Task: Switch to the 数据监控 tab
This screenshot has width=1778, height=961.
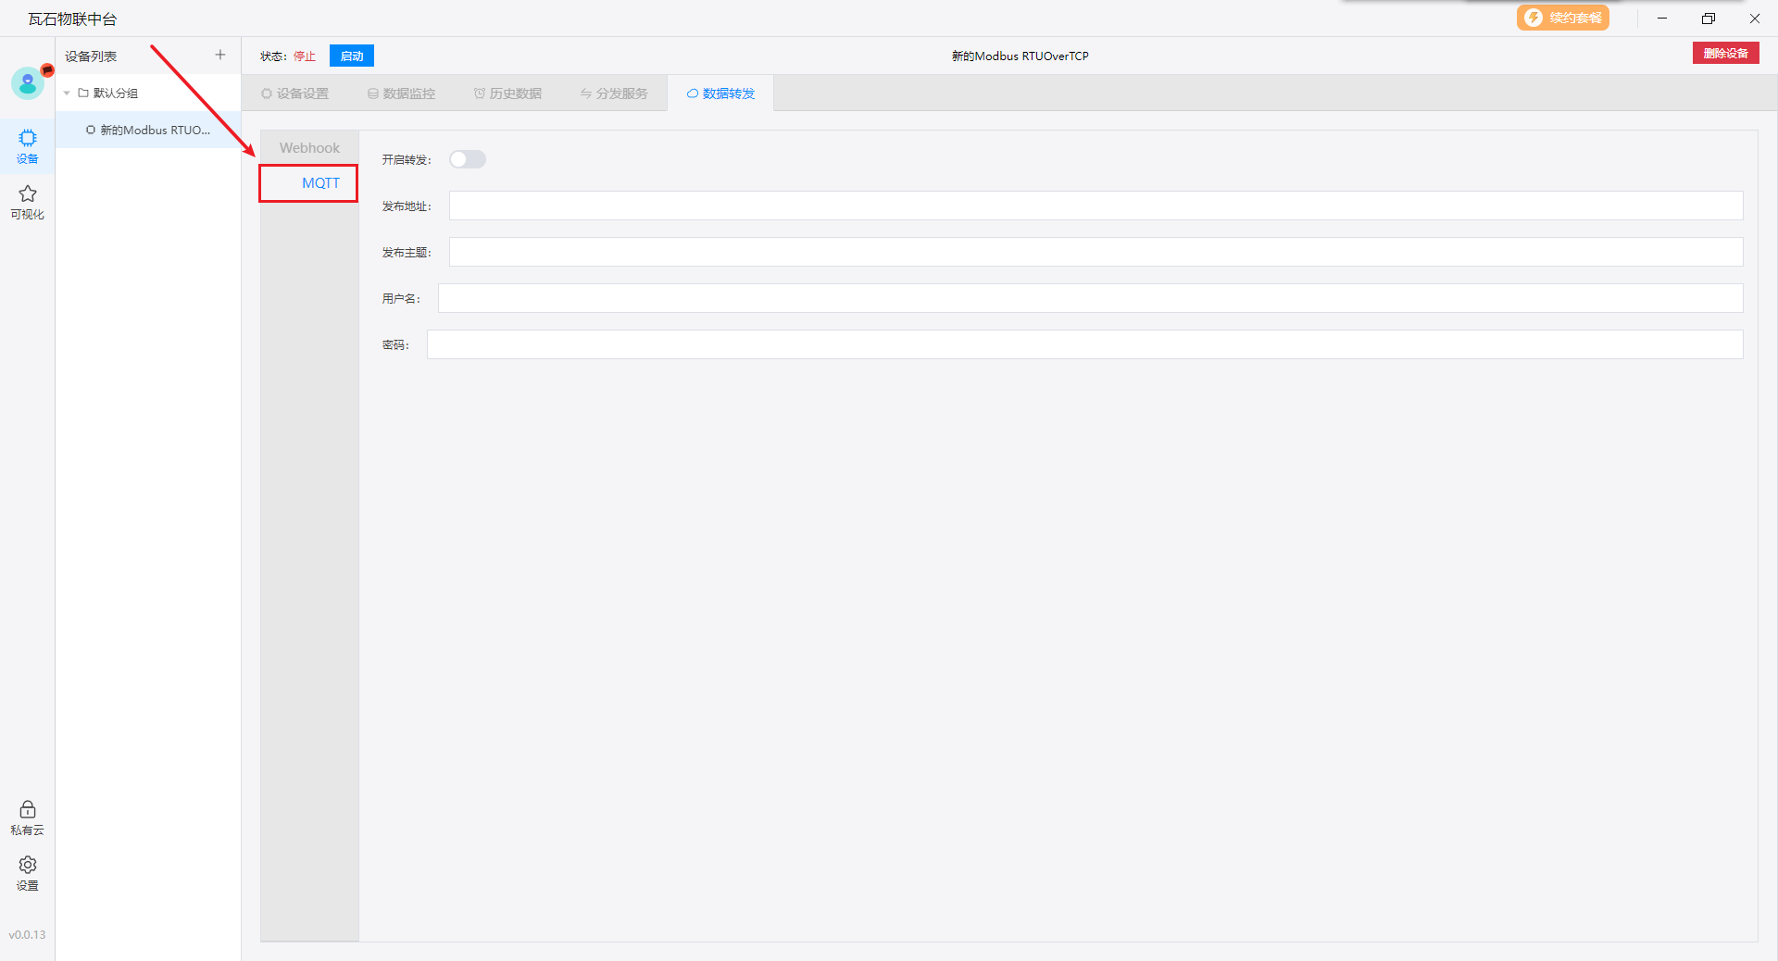Action: (401, 94)
